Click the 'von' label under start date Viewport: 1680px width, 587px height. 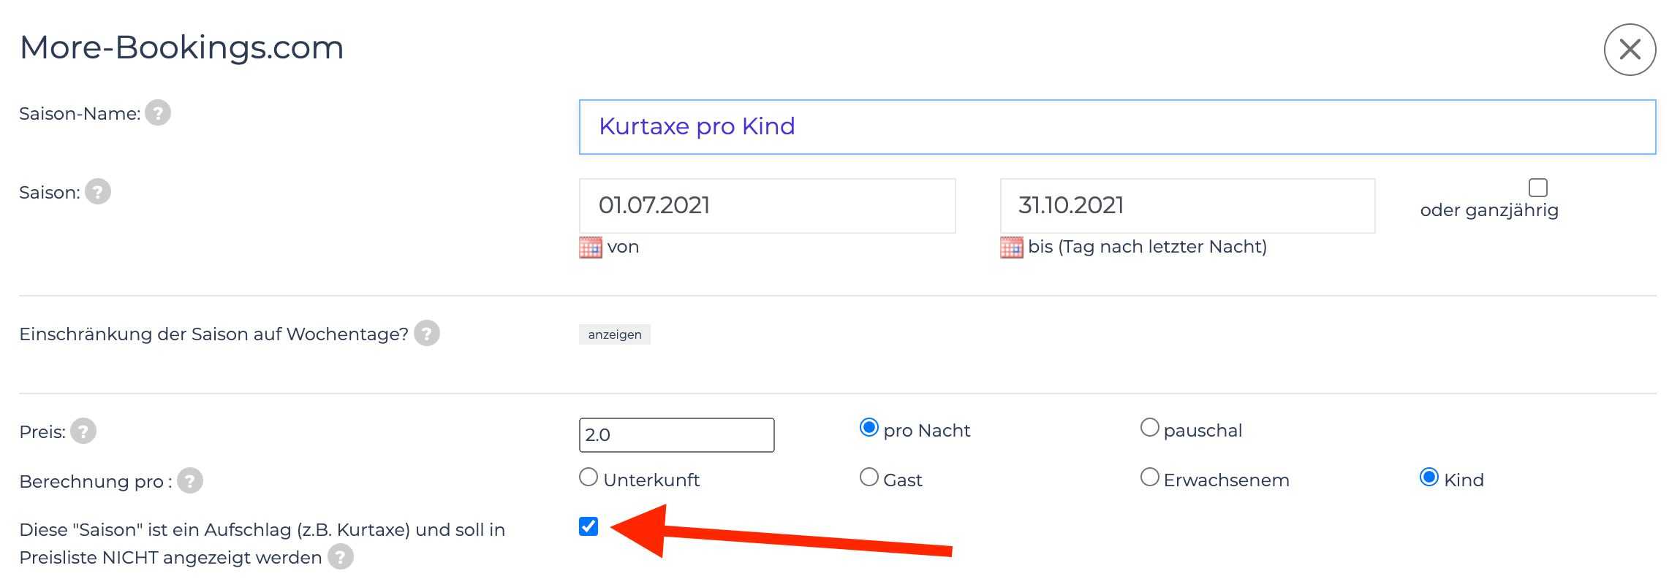click(623, 247)
